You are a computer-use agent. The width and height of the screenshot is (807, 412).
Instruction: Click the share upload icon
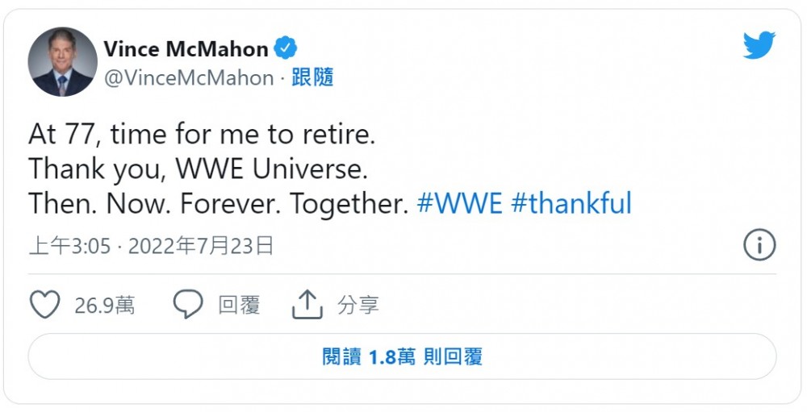pyautogui.click(x=307, y=305)
